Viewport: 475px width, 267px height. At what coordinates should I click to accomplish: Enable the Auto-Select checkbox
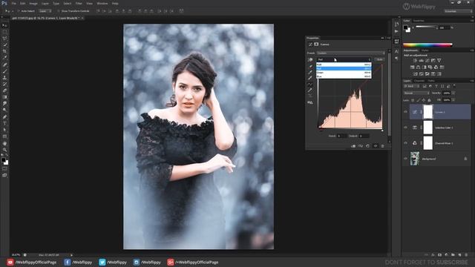point(18,11)
